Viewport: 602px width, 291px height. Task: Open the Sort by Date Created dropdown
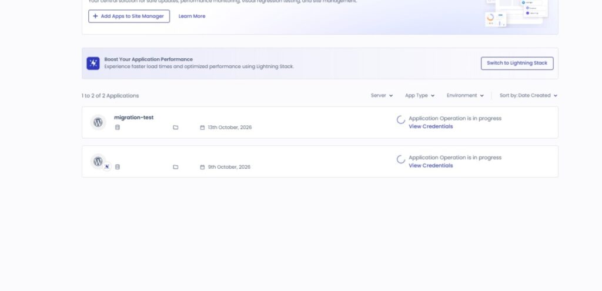(529, 96)
